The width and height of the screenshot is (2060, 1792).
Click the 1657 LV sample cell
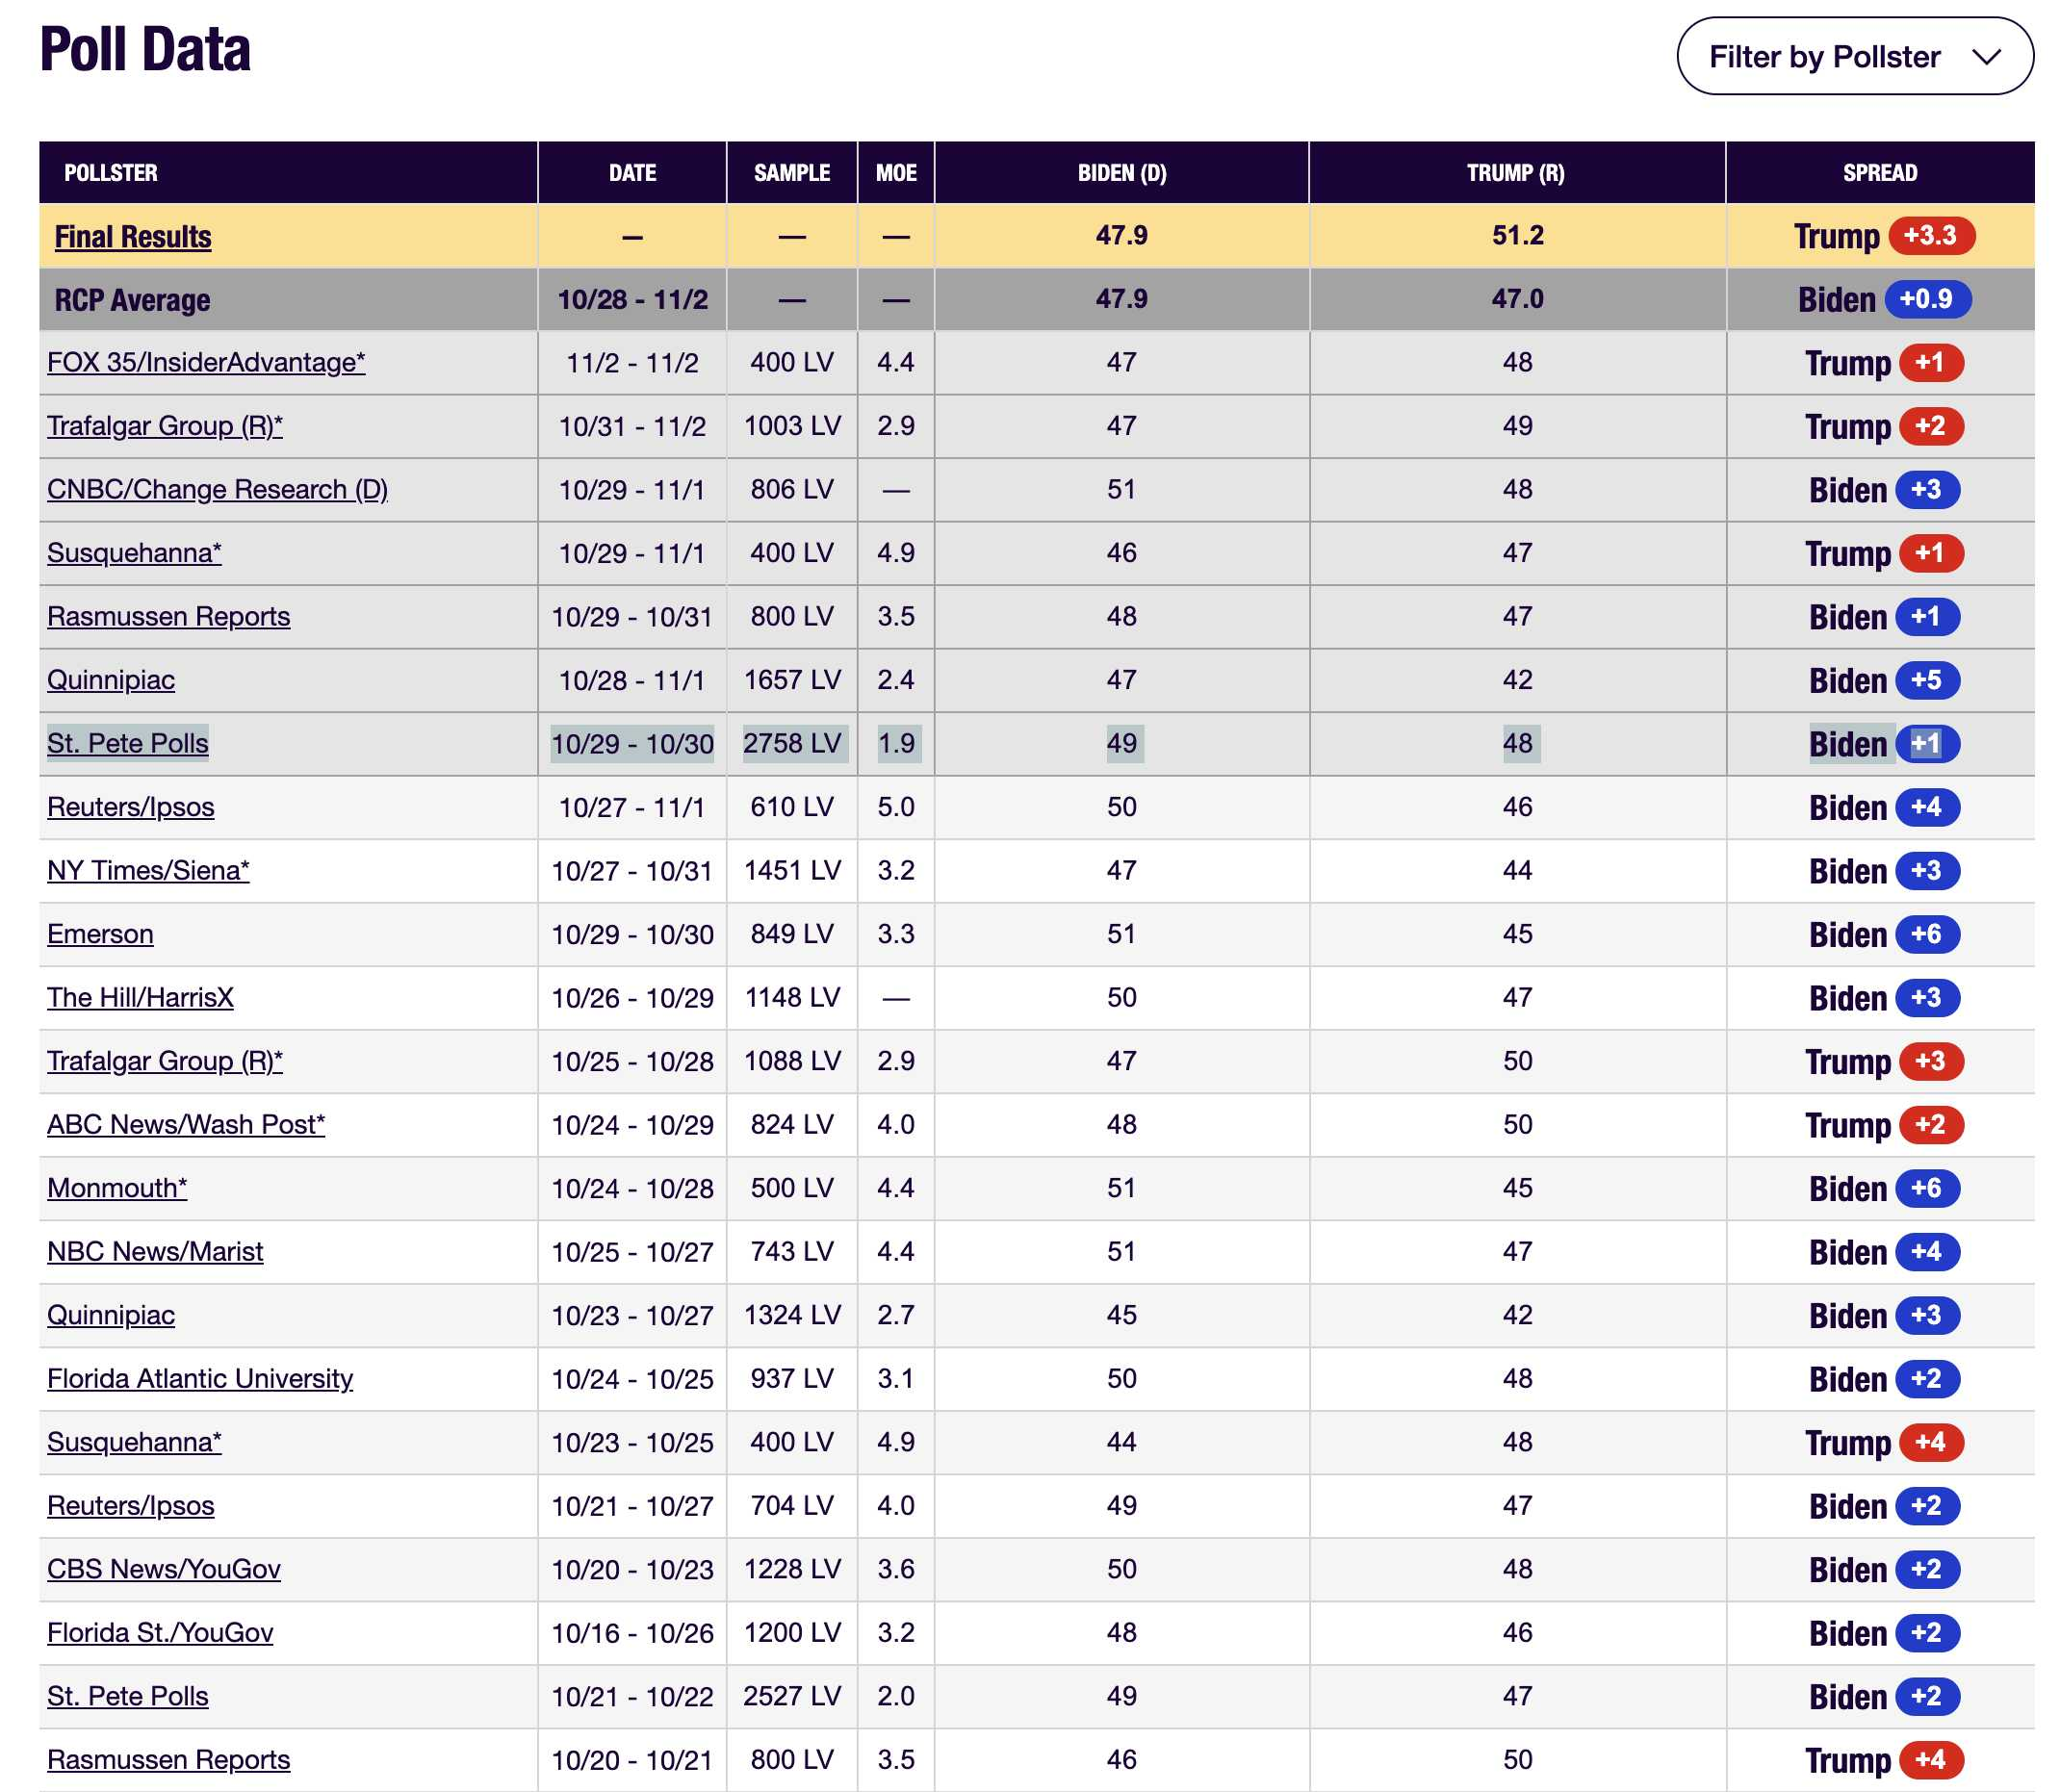click(792, 680)
